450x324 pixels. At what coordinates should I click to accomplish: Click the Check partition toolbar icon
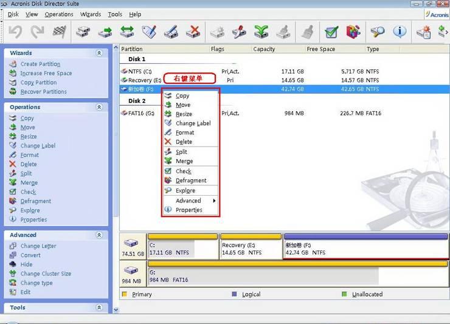(331, 31)
